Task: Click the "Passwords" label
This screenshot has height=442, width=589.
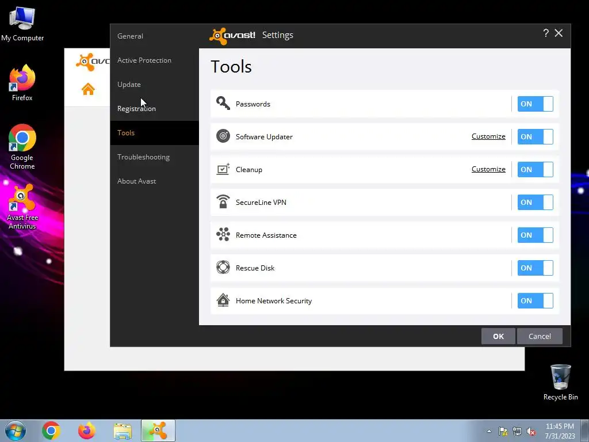Action: point(253,104)
